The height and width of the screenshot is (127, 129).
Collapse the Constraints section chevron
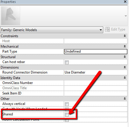click(125, 36)
